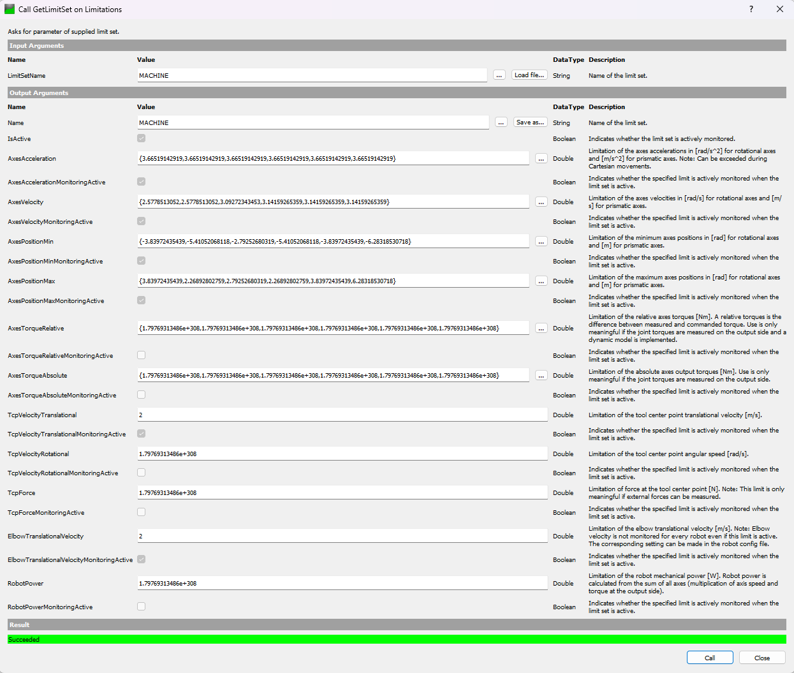Click the Call button
The height and width of the screenshot is (673, 794).
tap(710, 658)
